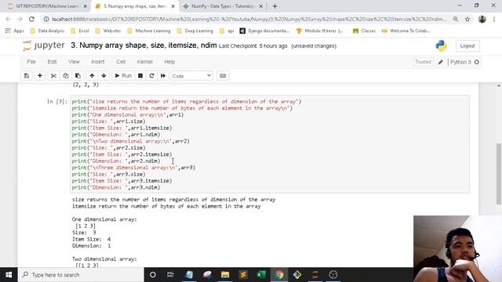Open the Help menu

169,62
